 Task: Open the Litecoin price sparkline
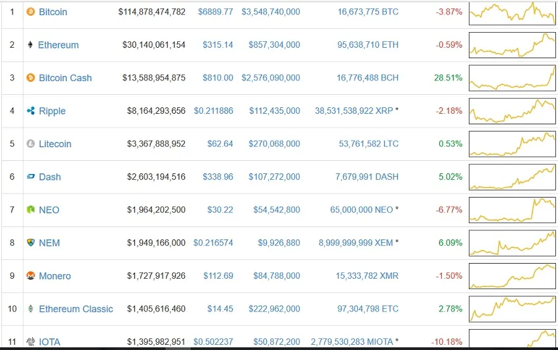(x=512, y=144)
